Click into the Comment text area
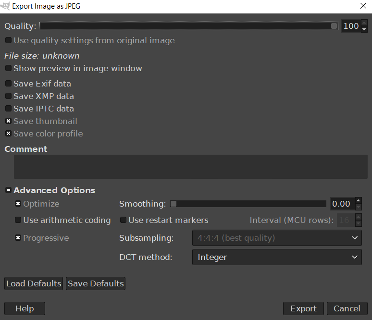The image size is (372, 320). coord(190,167)
